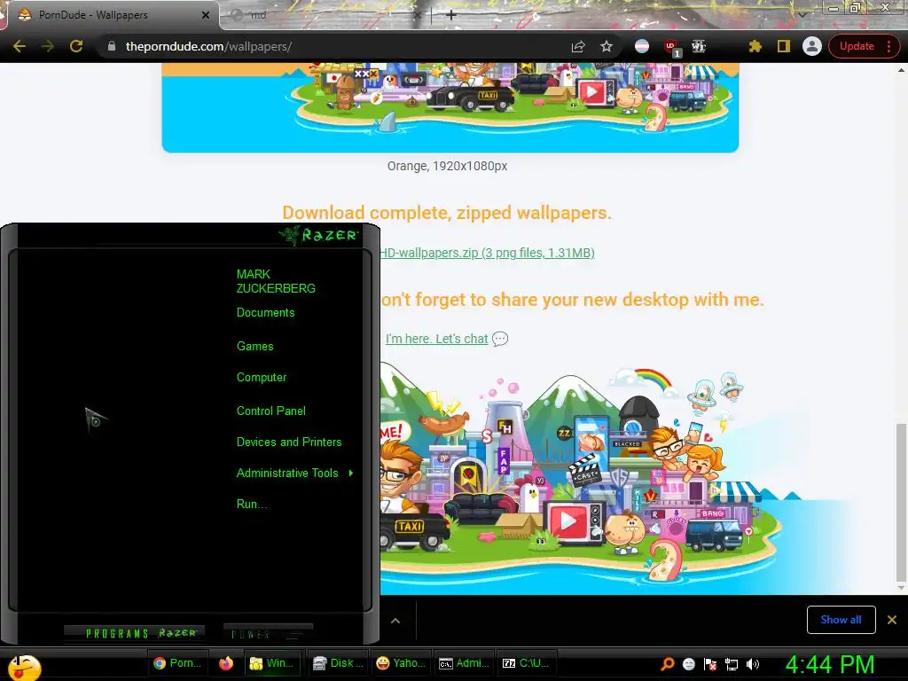Click the chat bubble icon beside chat link
Viewport: 908px width, 681px height.
[x=500, y=339]
